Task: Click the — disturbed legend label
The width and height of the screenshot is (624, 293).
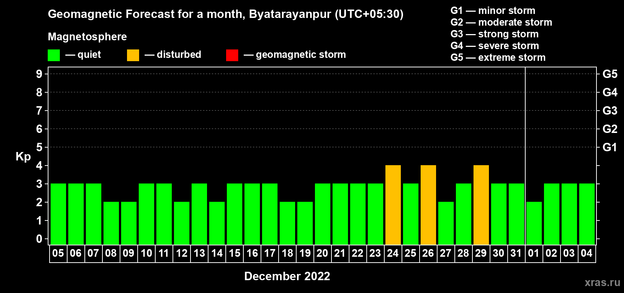Action: coord(173,55)
